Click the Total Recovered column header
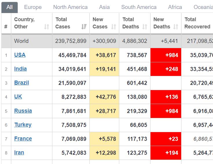213x164 pixels. pos(197,23)
